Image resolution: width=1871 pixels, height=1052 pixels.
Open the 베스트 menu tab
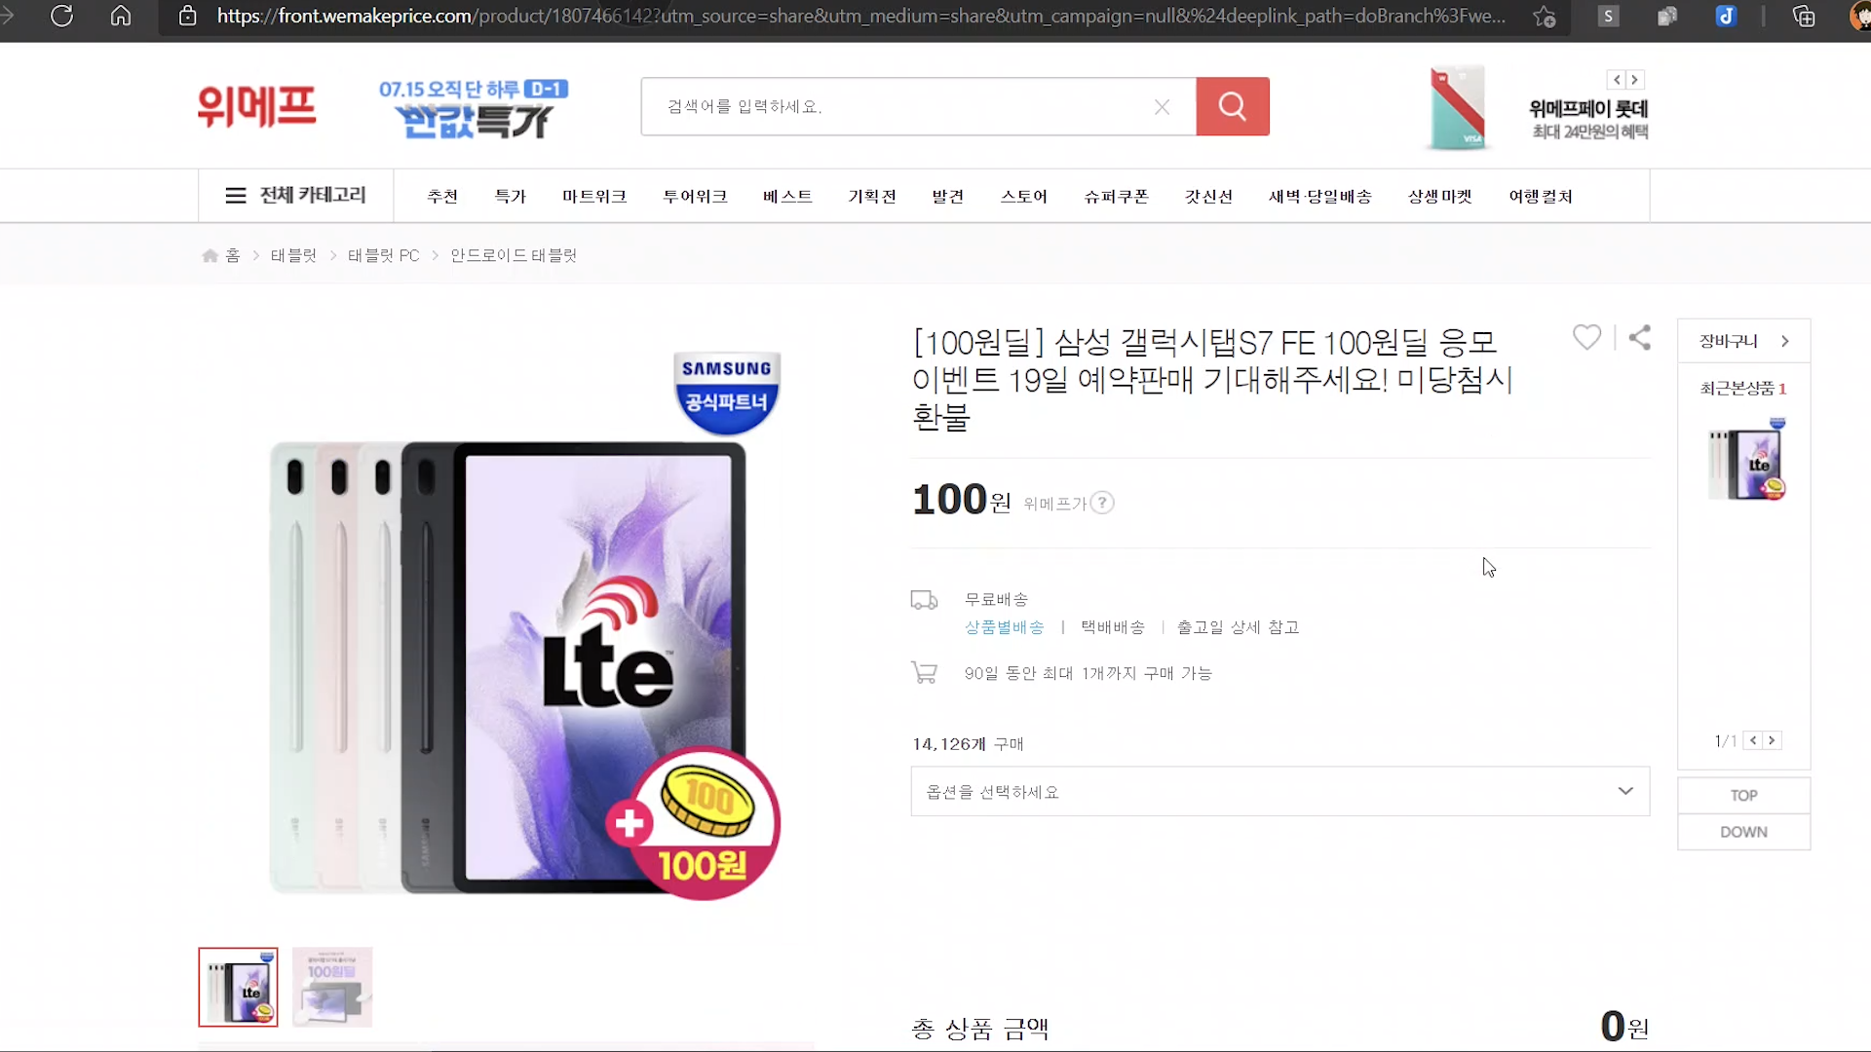[x=787, y=197]
